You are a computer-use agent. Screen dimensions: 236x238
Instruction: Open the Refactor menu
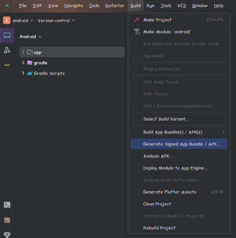pos(115,6)
